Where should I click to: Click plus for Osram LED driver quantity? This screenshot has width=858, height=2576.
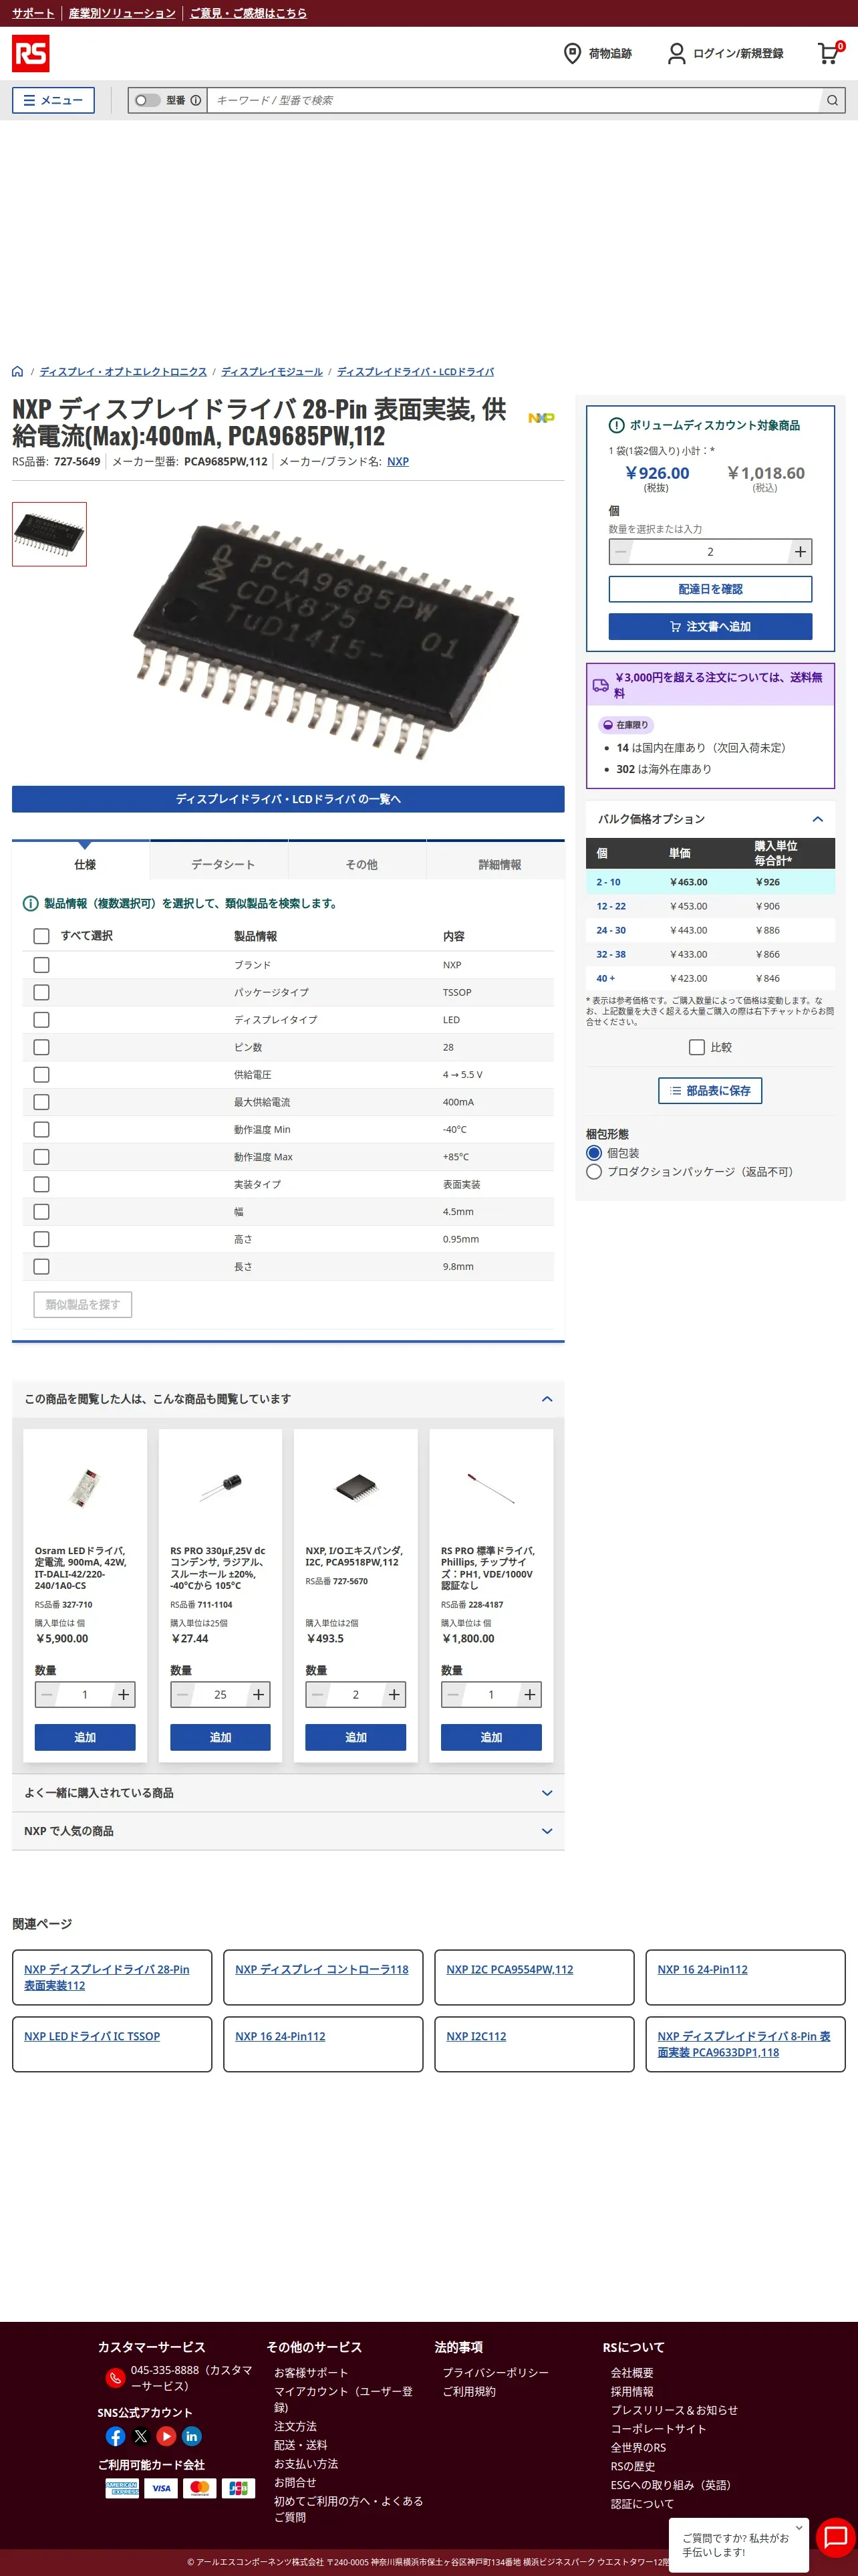pos(123,1694)
